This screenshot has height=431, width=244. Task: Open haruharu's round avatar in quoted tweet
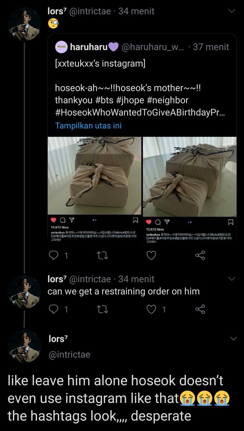pos(62,47)
